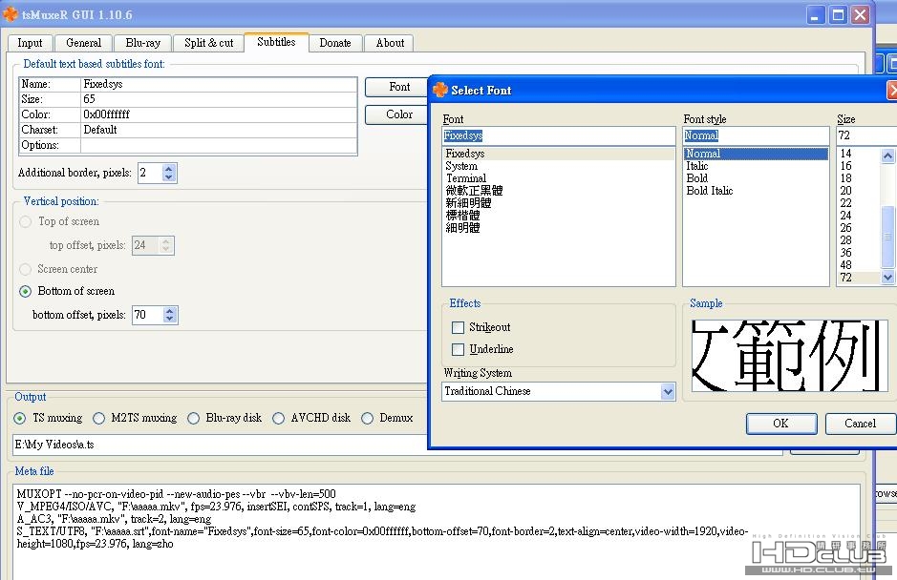
Task: Click Select Font dialog title icon
Action: (440, 90)
